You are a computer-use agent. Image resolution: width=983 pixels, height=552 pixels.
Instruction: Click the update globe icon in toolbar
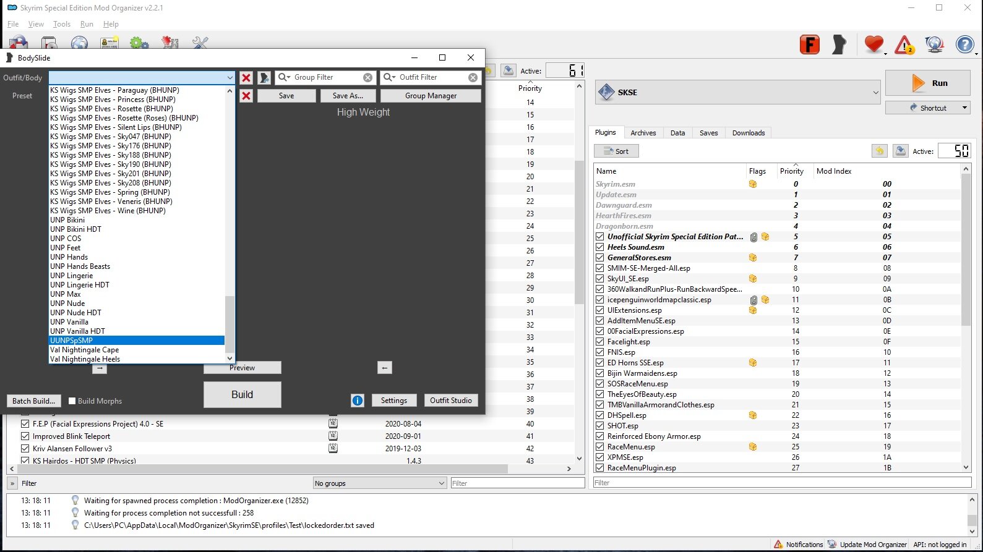coord(934,45)
